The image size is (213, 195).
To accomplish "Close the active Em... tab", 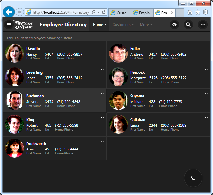I will [x=172, y=13].
